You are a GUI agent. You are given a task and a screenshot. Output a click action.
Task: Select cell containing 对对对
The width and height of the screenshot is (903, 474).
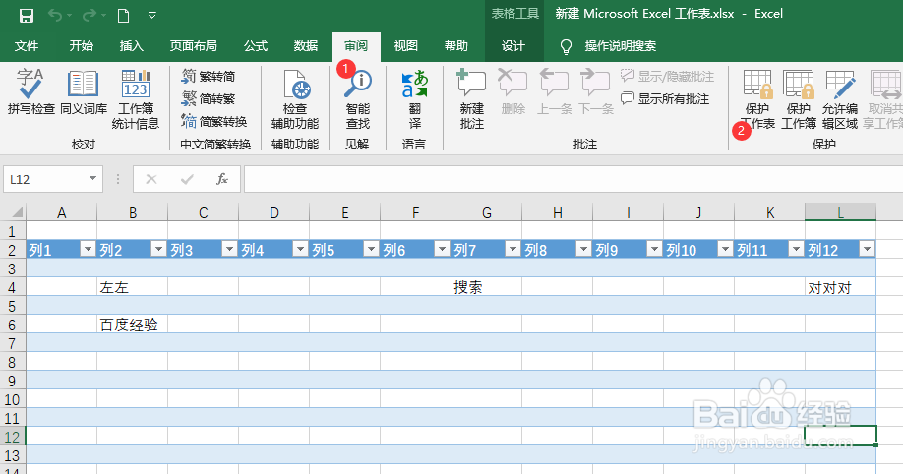click(x=840, y=287)
